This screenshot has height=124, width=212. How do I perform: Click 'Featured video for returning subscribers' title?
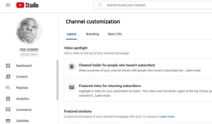coord(110,86)
